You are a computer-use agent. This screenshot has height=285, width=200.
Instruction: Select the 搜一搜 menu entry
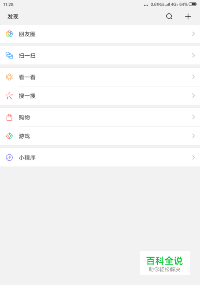click(x=100, y=96)
